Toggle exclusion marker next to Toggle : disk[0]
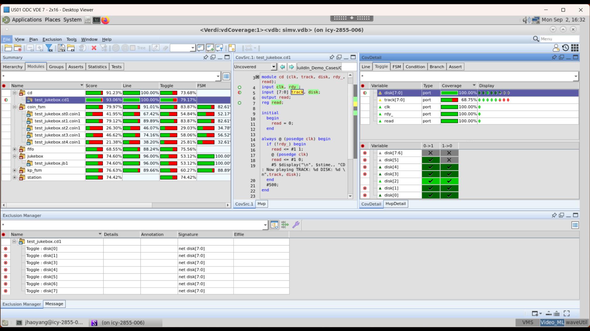The height and width of the screenshot is (331, 590). point(6,249)
